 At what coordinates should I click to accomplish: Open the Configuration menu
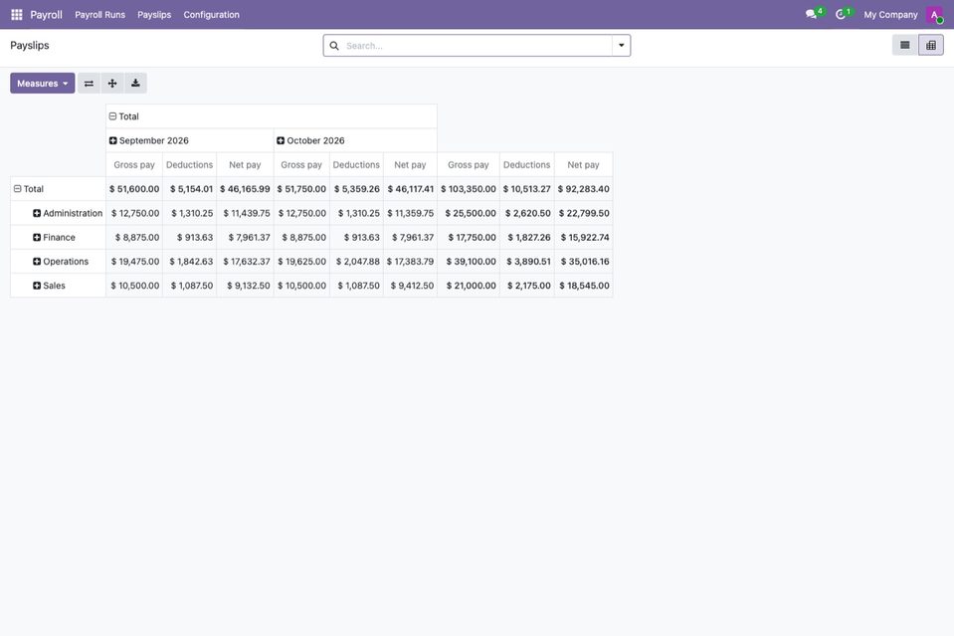pos(211,15)
